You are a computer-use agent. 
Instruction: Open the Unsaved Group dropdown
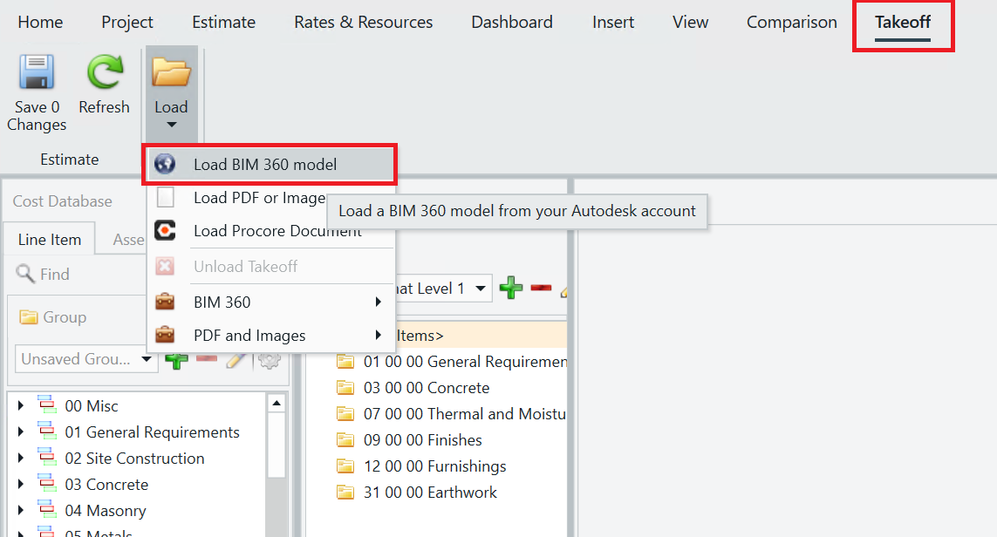146,358
